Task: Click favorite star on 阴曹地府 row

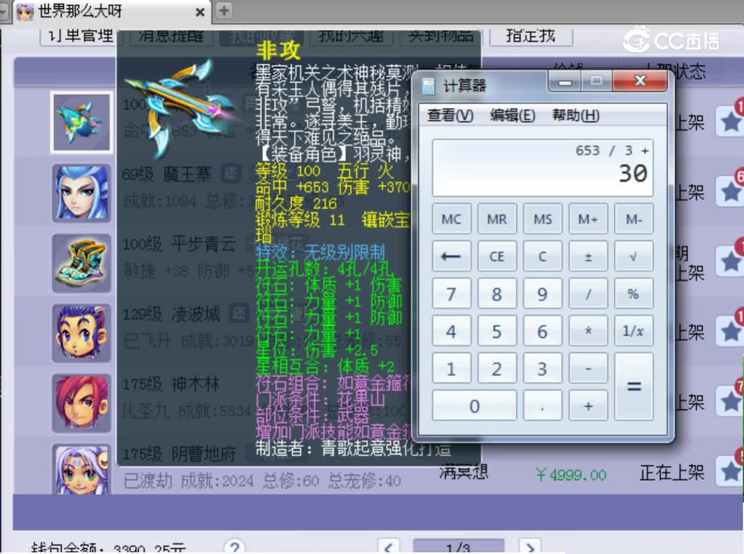Action: pos(730,472)
